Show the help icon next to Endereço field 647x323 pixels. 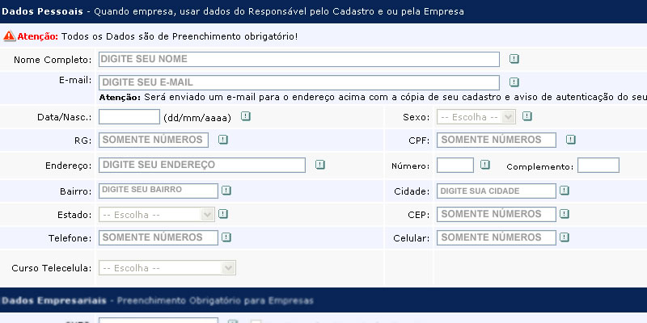click(319, 165)
